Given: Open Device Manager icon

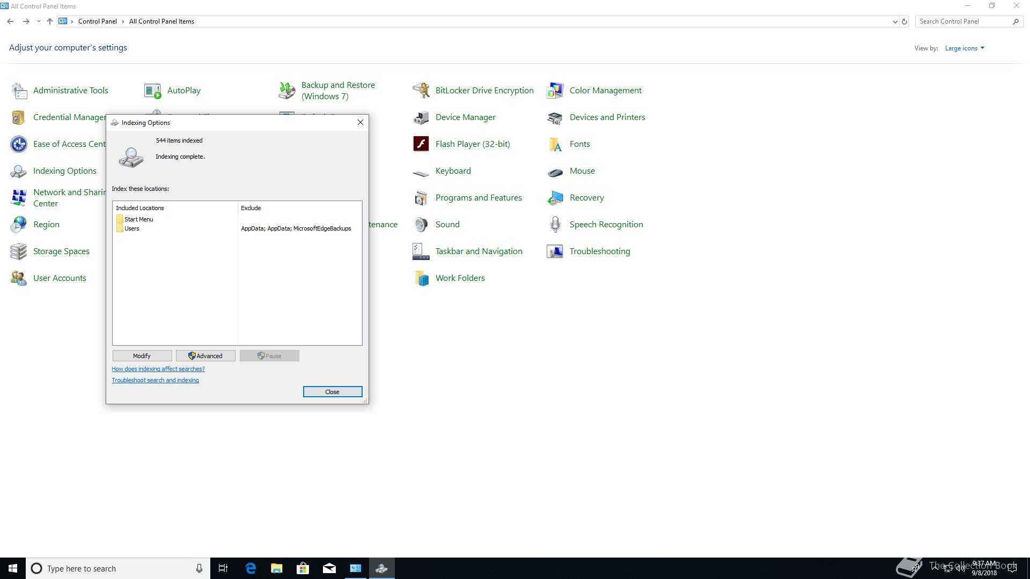Looking at the screenshot, I should (x=421, y=117).
